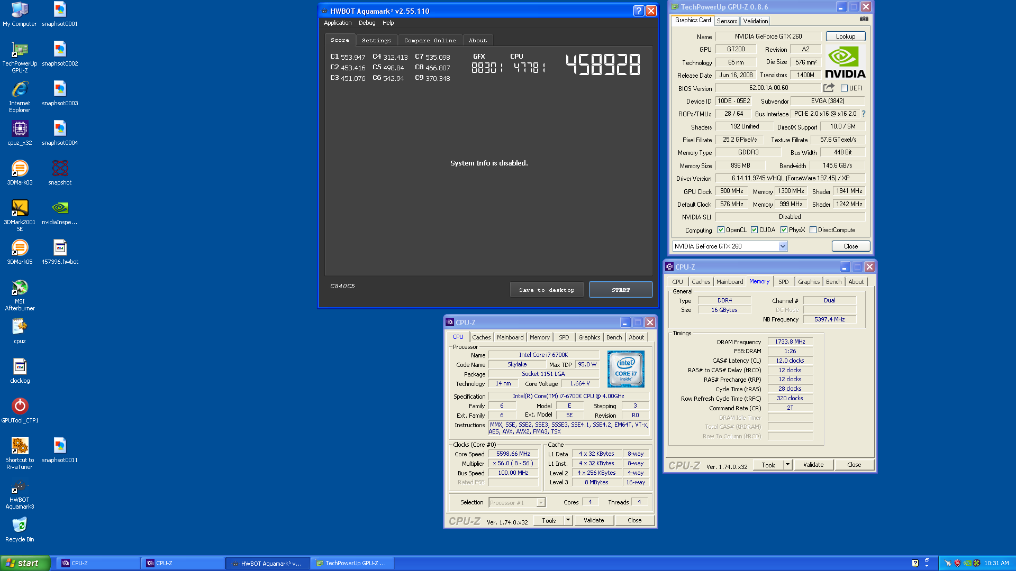Image resolution: width=1016 pixels, height=571 pixels.
Task: Open Bench tab in CPU-Z CPU window
Action: coord(614,338)
